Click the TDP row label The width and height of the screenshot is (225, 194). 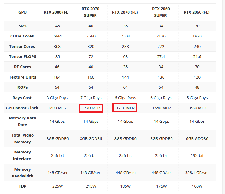23,186
